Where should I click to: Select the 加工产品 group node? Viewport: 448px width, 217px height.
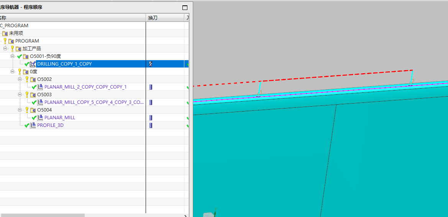coord(32,49)
